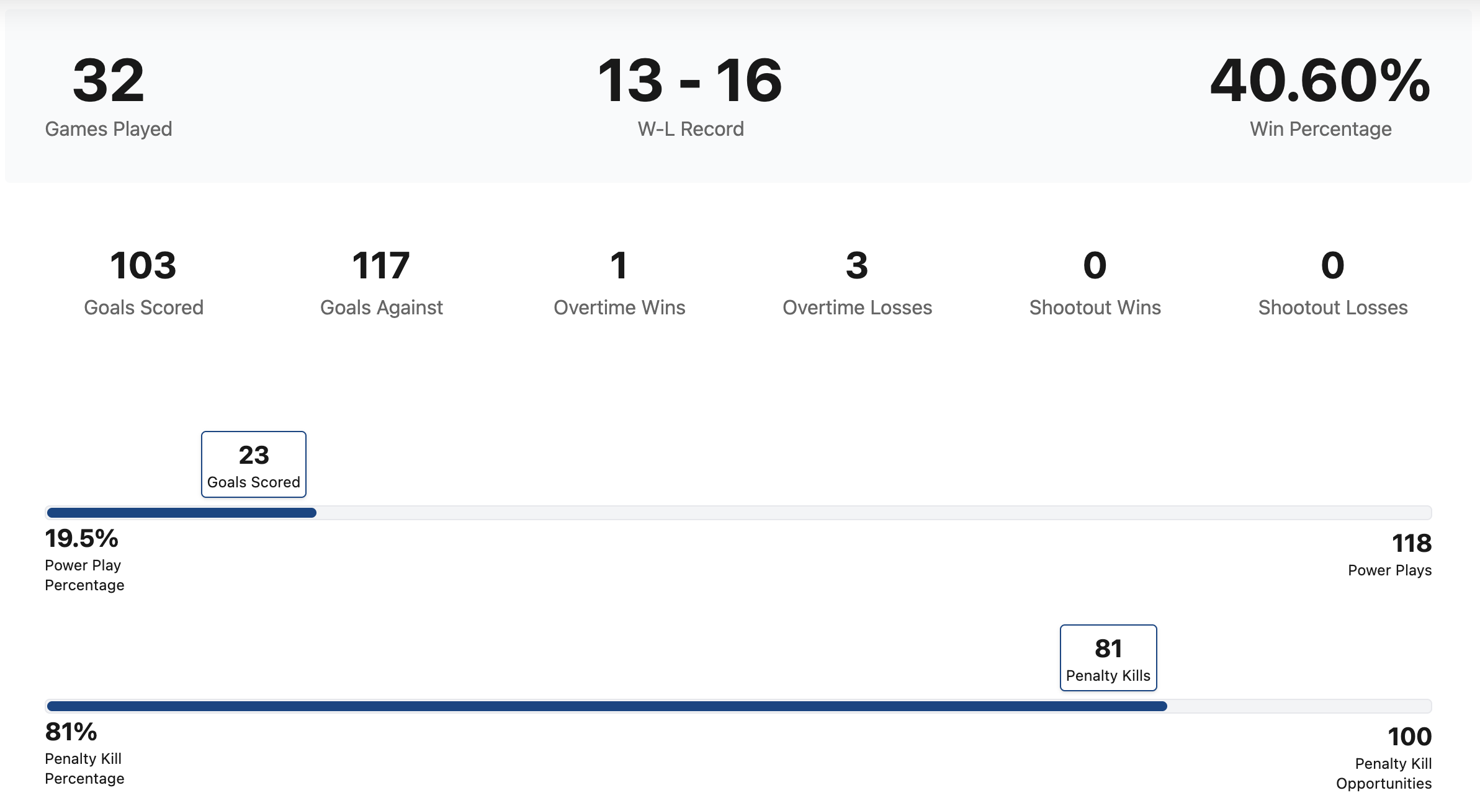Click the 103 goals scored stat
Viewport: 1480px width, 793px height.
tap(143, 265)
